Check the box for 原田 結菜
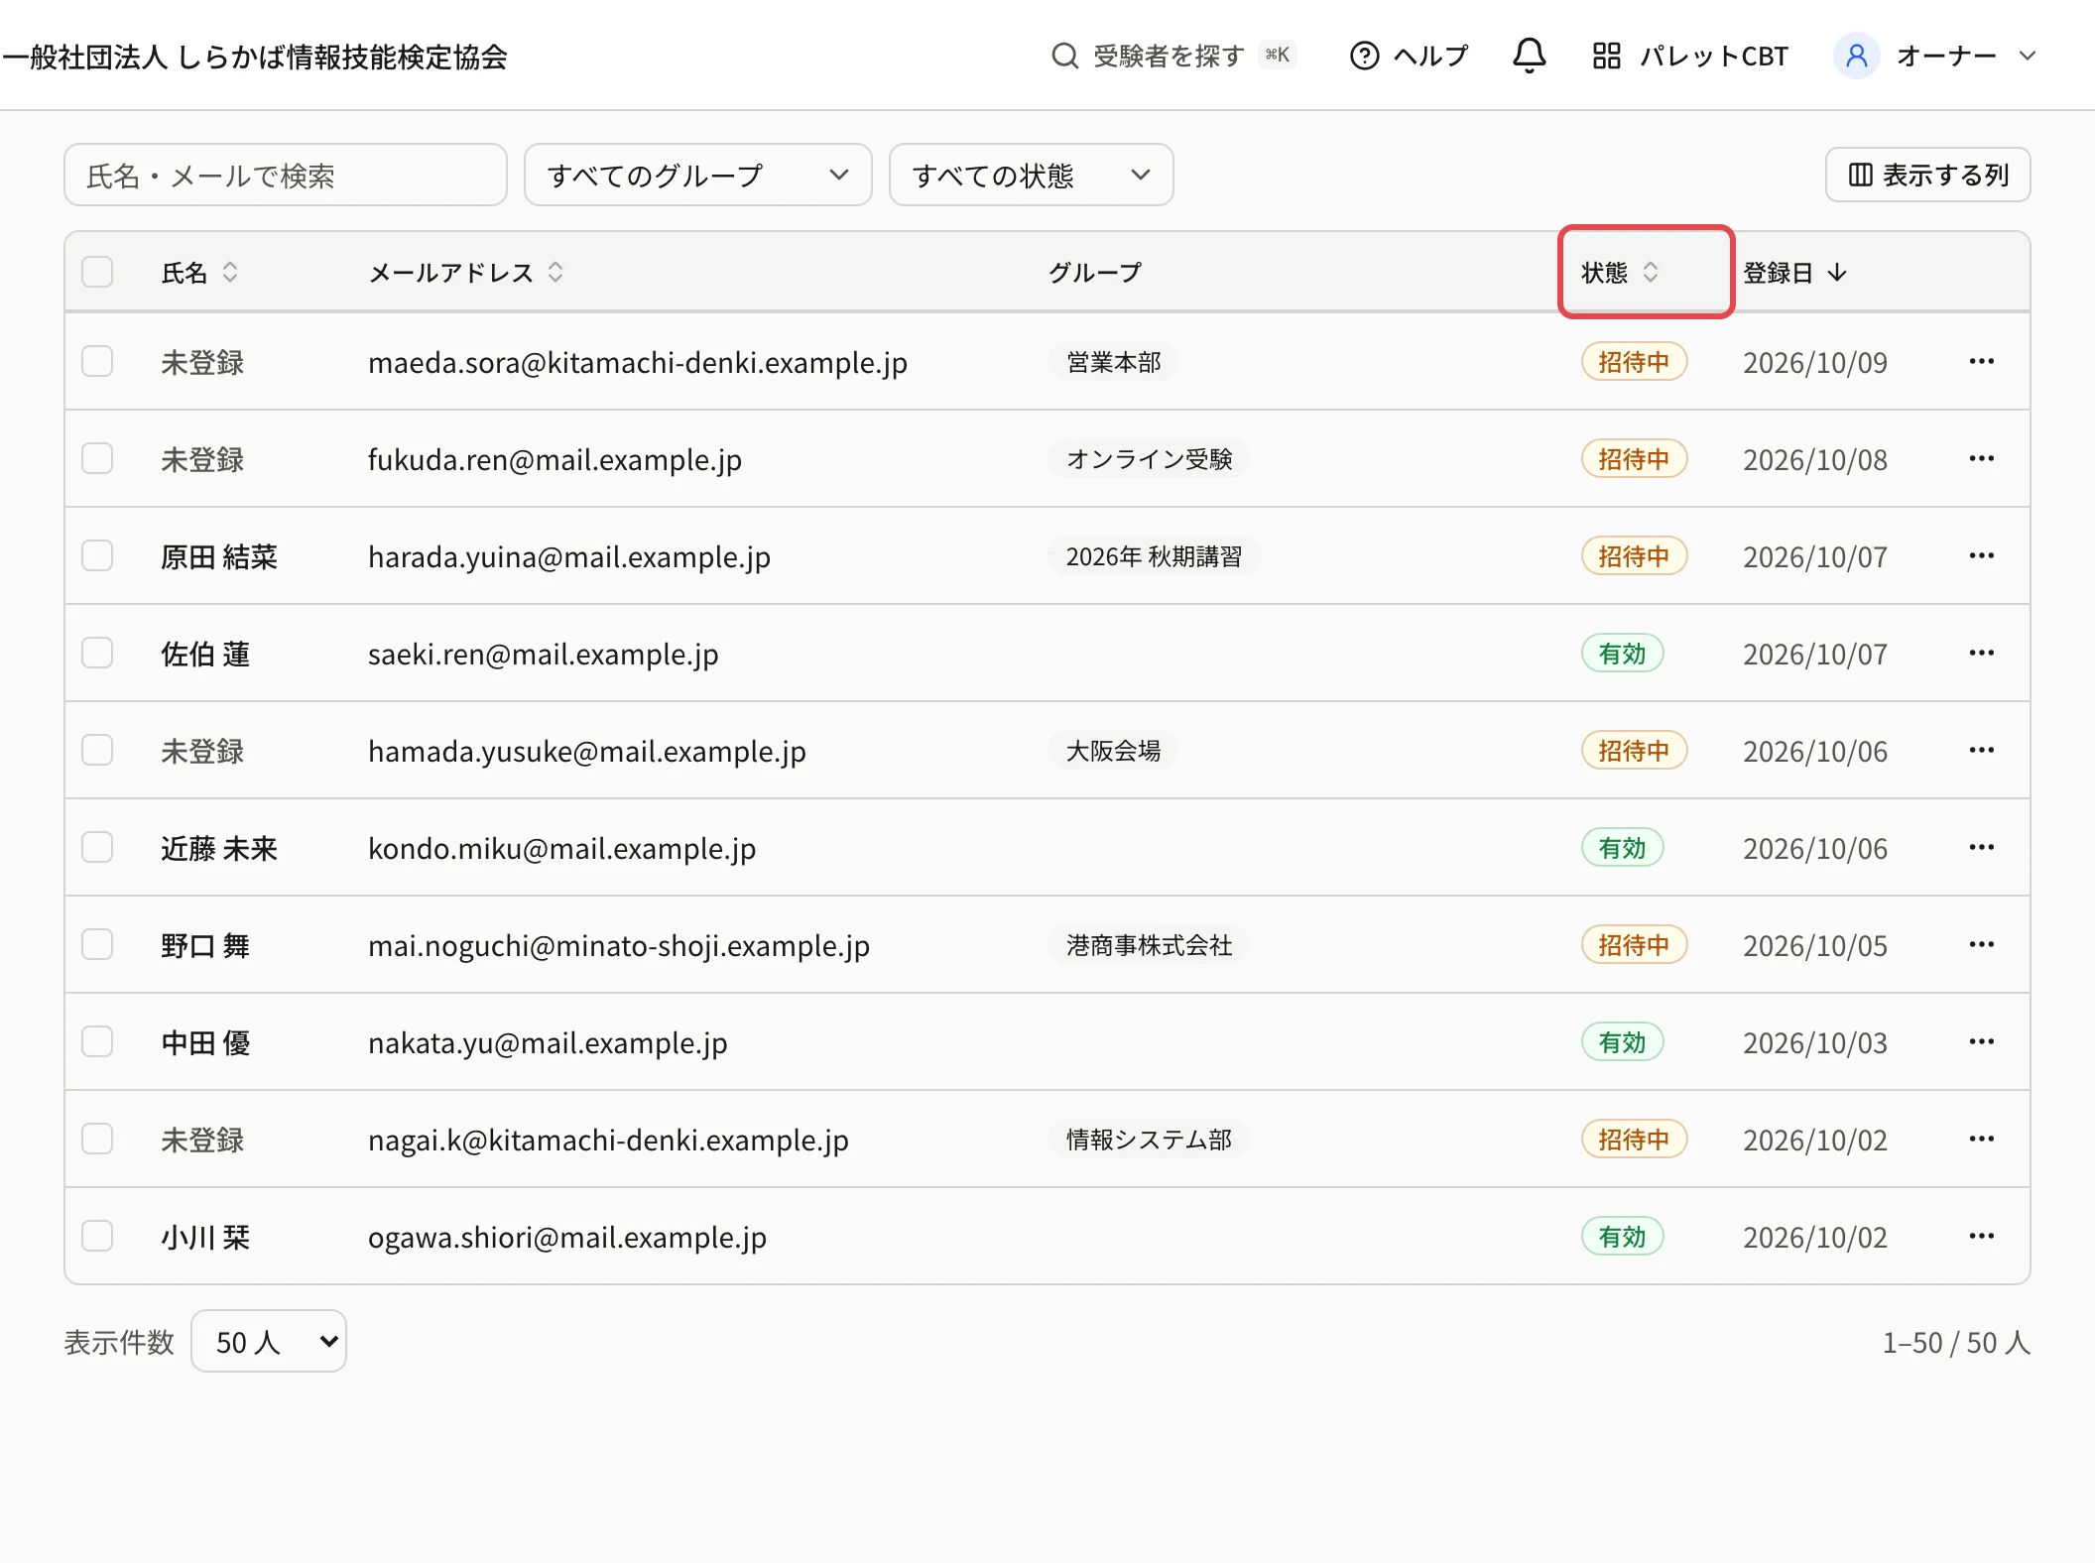 pyautogui.click(x=97, y=555)
